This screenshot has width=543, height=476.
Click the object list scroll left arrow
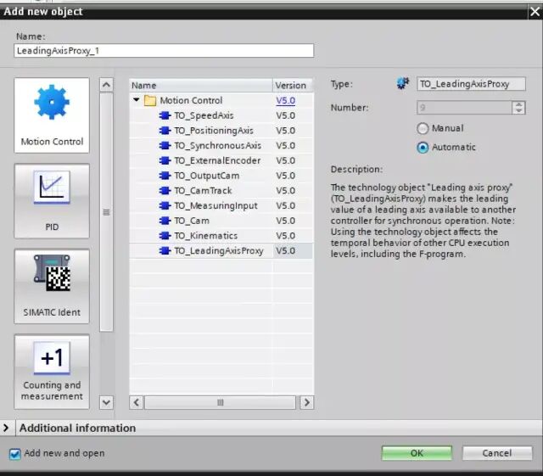(x=137, y=402)
